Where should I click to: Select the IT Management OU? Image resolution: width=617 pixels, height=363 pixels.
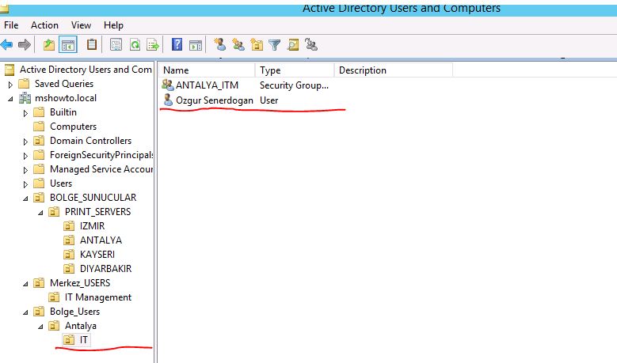[98, 297]
